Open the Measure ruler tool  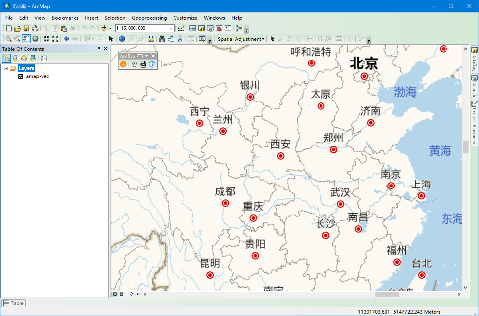[x=151, y=39]
